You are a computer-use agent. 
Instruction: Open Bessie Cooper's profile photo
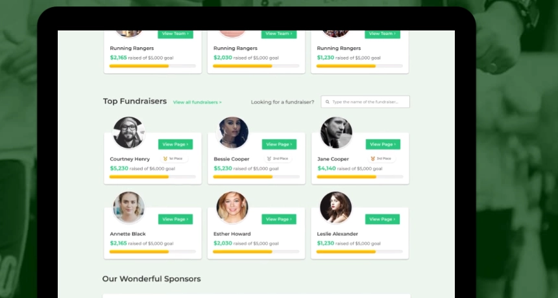(x=232, y=133)
